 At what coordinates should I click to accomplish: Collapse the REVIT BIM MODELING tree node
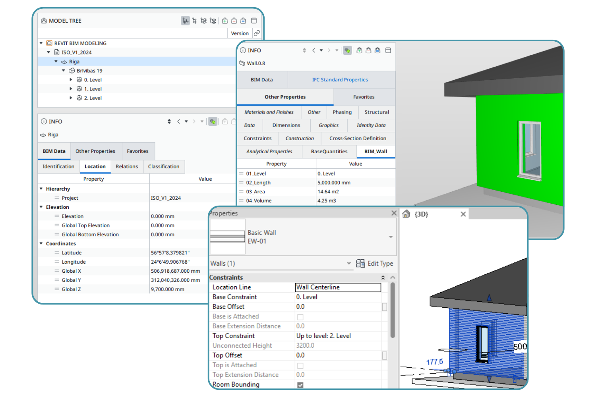(41, 43)
